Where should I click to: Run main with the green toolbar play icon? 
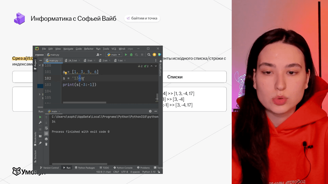[x=126, y=55]
